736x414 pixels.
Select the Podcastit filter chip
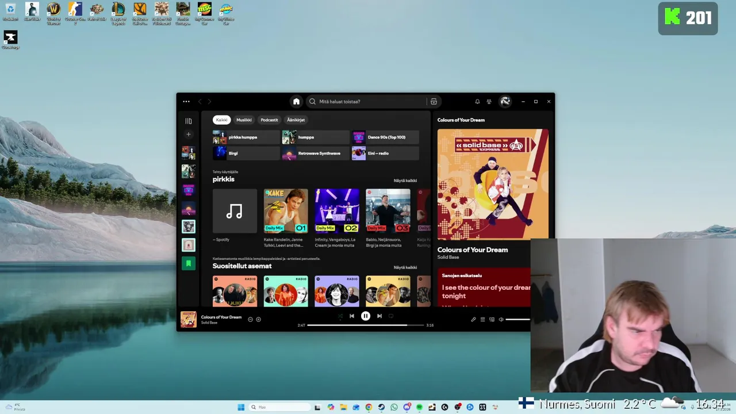(269, 120)
